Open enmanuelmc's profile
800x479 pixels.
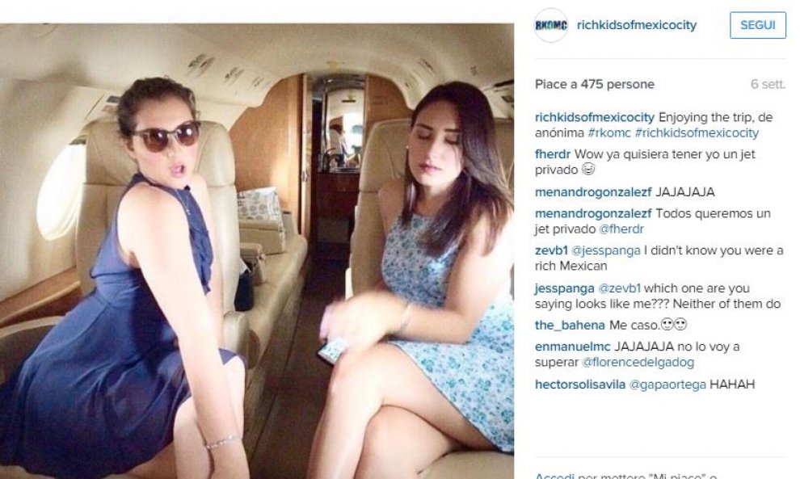572,347
